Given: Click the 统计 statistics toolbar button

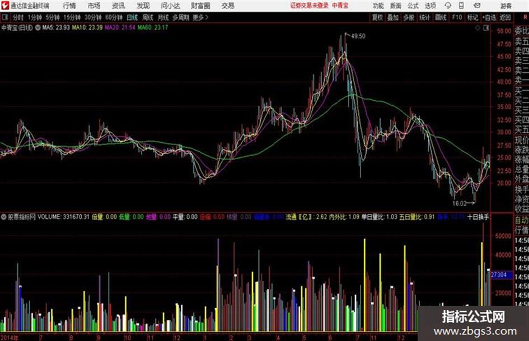Looking at the screenshot, I should [x=424, y=17].
